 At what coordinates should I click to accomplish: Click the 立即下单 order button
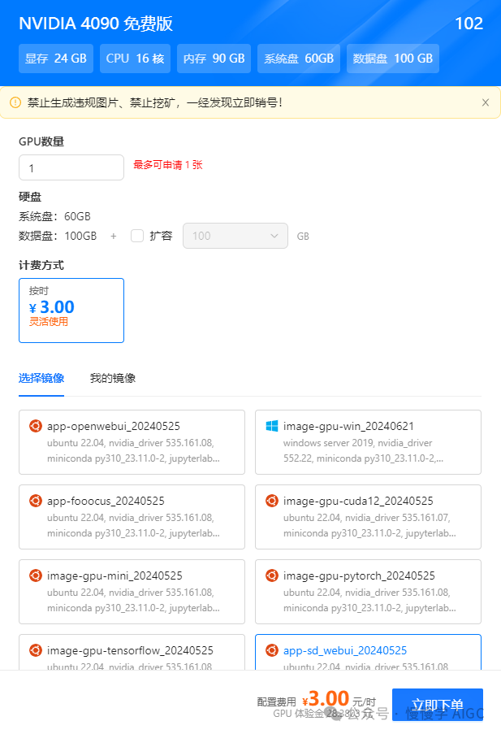pyautogui.click(x=438, y=705)
